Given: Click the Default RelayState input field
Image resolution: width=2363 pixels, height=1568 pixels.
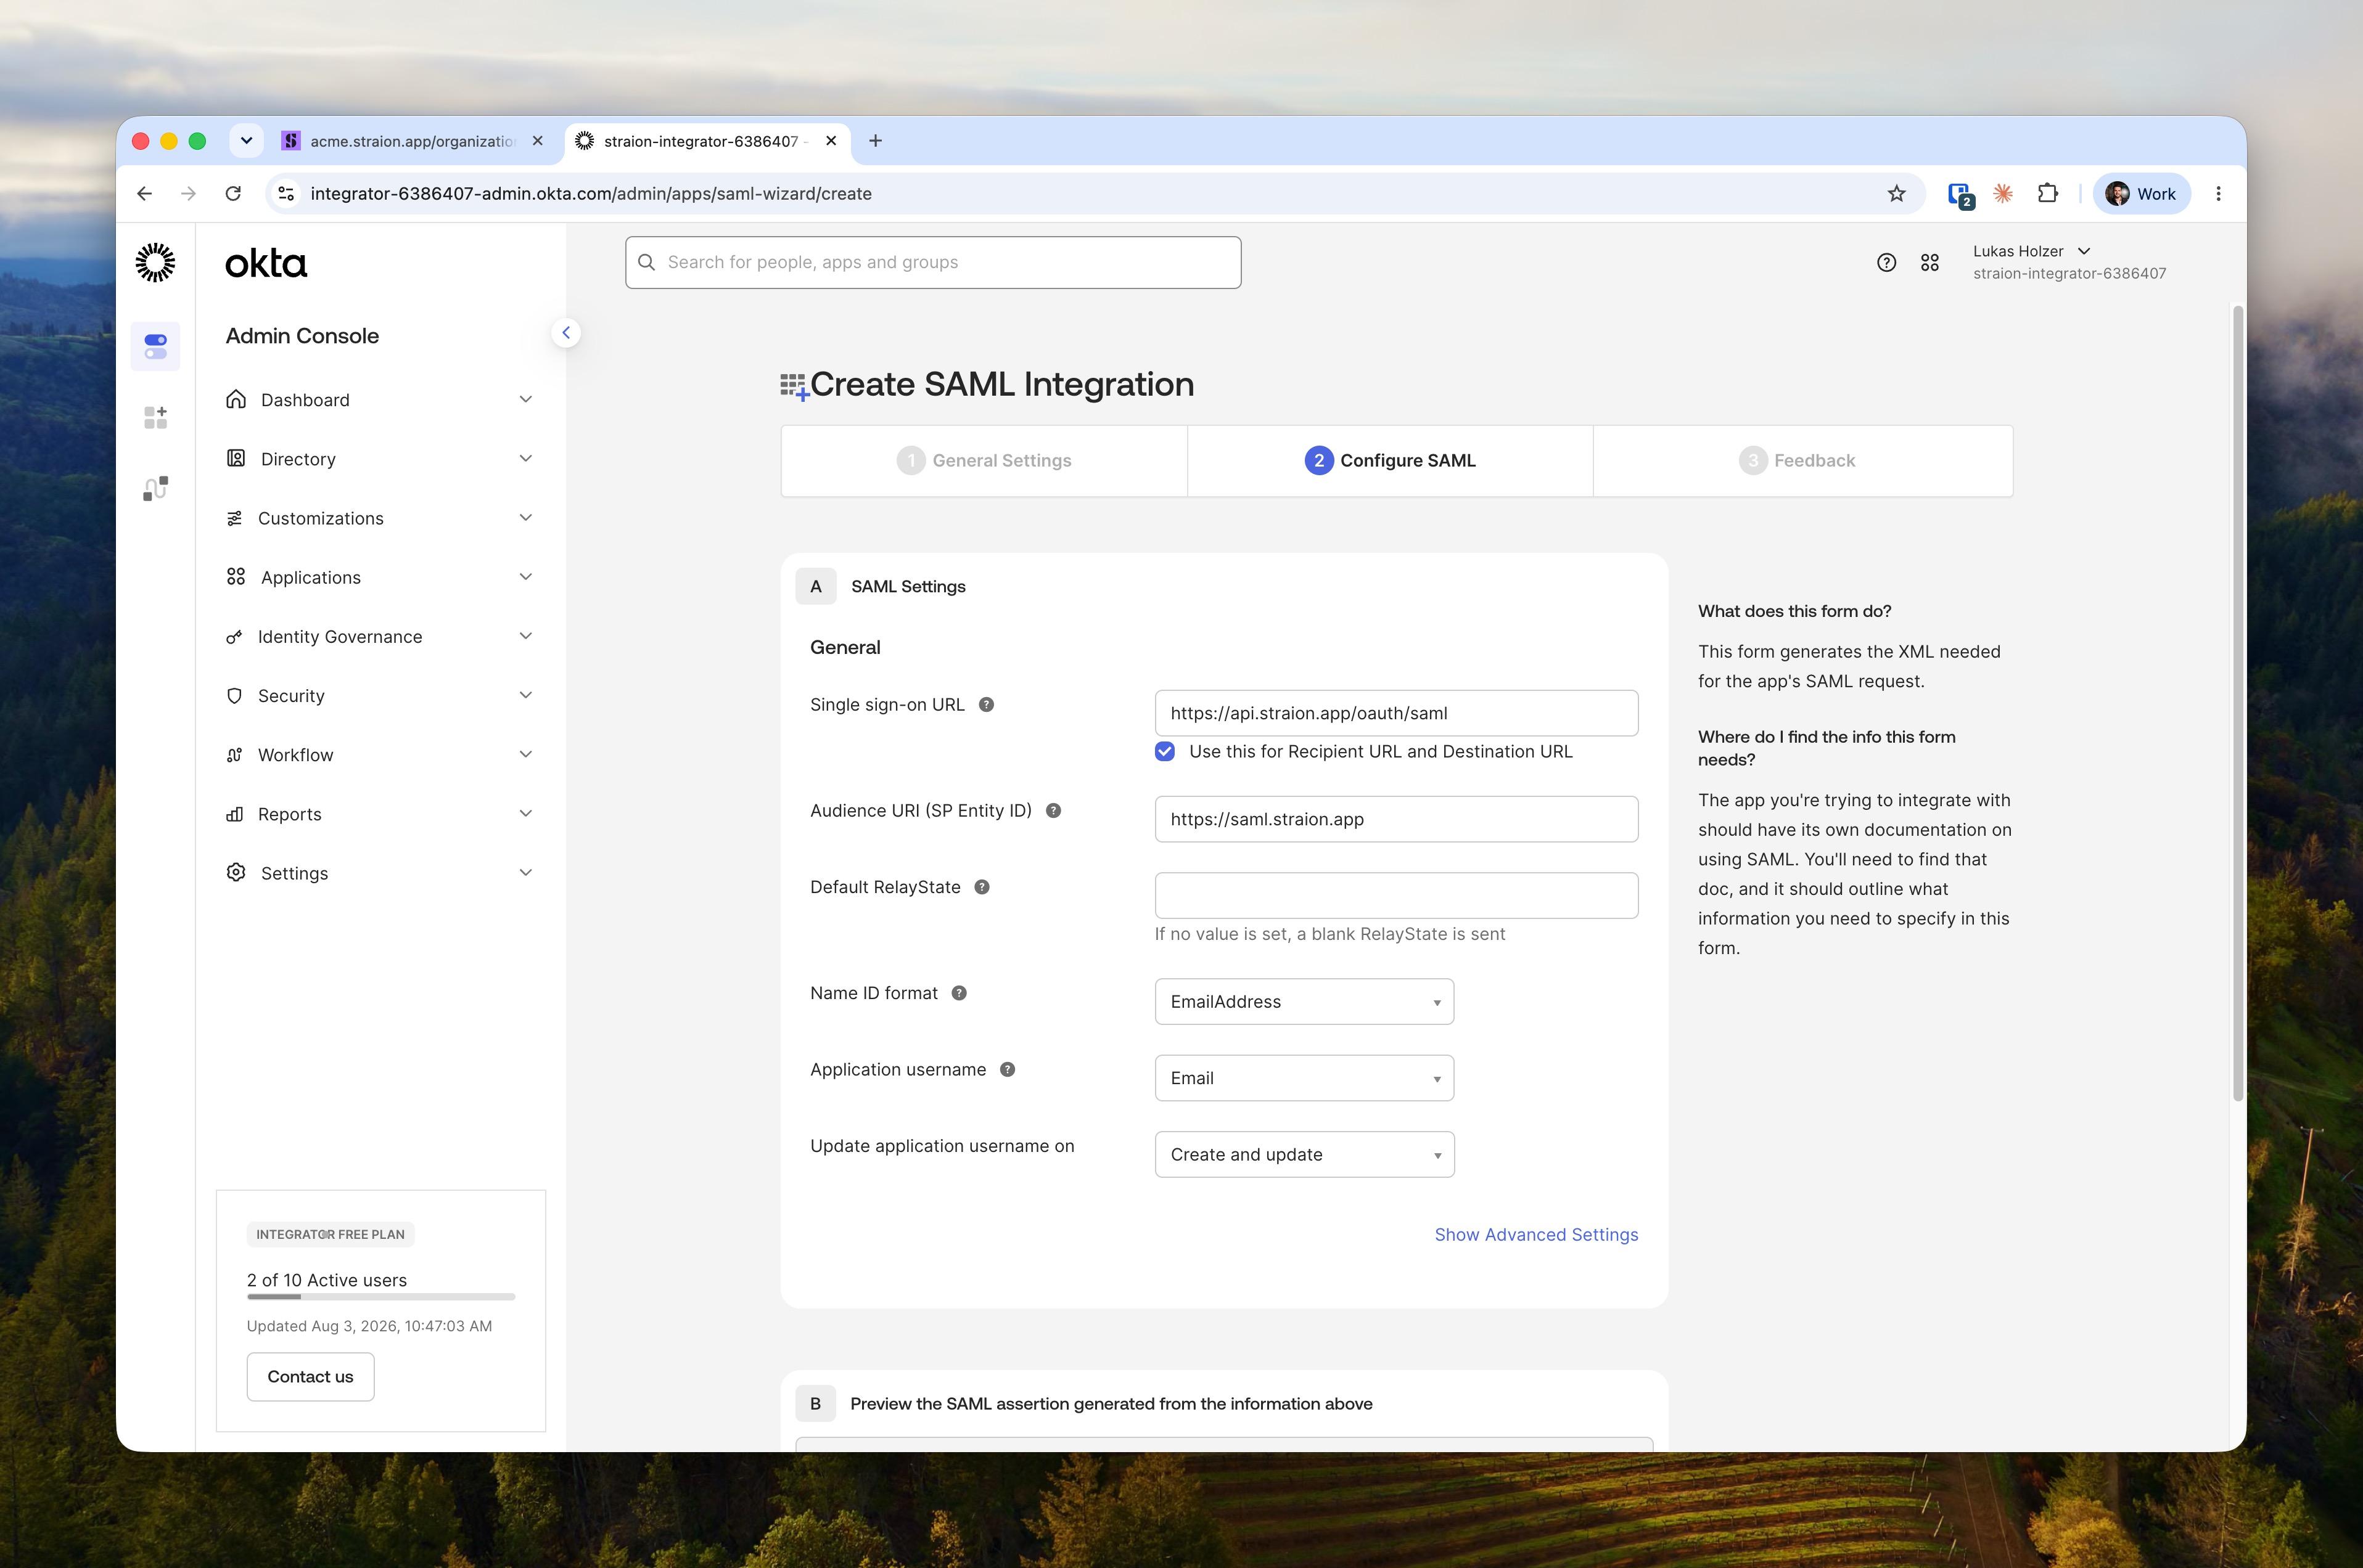Looking at the screenshot, I should pos(1395,896).
